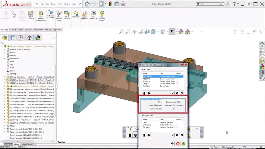Cancel dialog with red X button

[178, 144]
